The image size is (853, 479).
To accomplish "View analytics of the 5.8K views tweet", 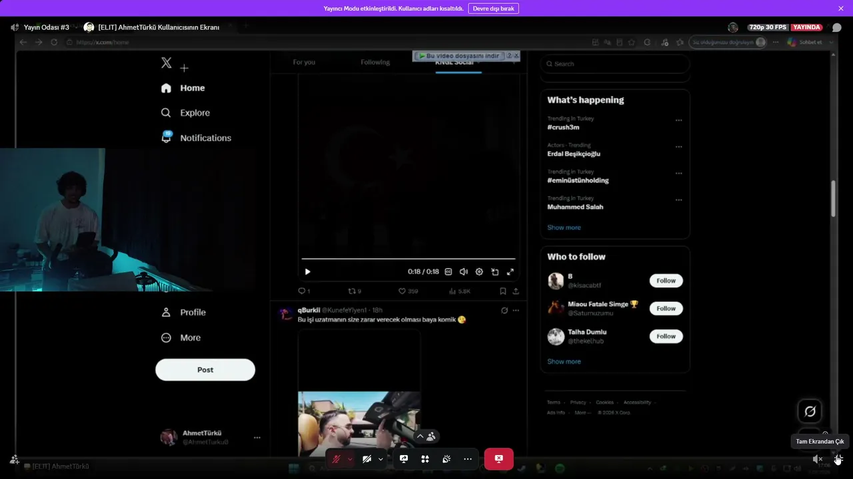I will tap(460, 291).
